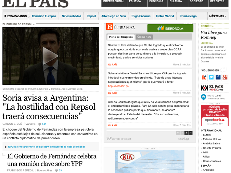Screen dimensions: 231x173
Task: Open comments bubble showing 541
Action: [x=42, y=124]
